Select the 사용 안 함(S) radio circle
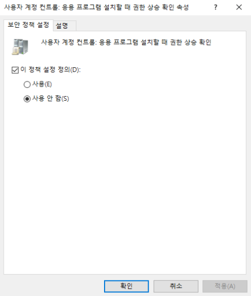251x296 pixels. (27, 99)
